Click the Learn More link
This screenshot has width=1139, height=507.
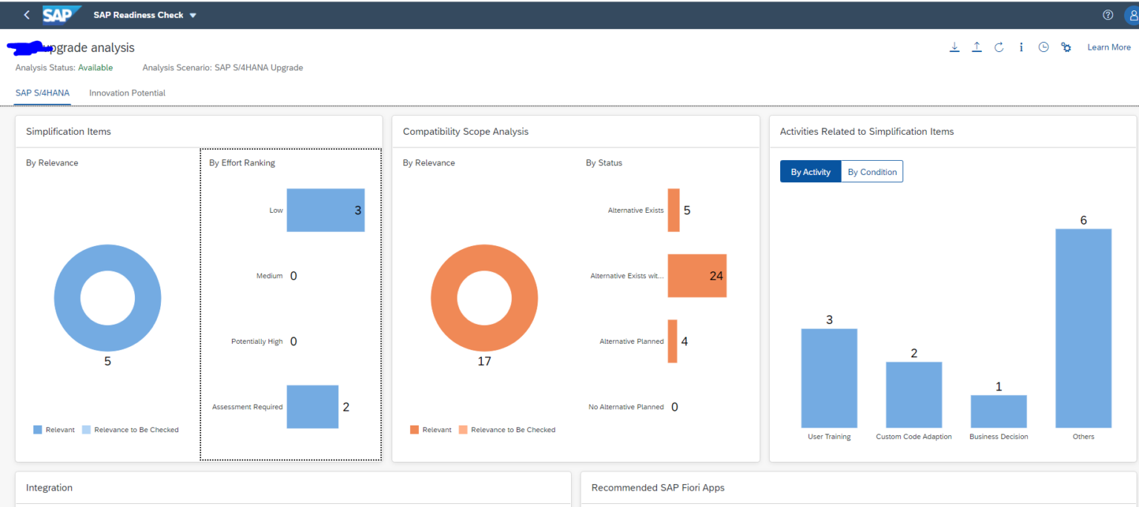coord(1109,46)
